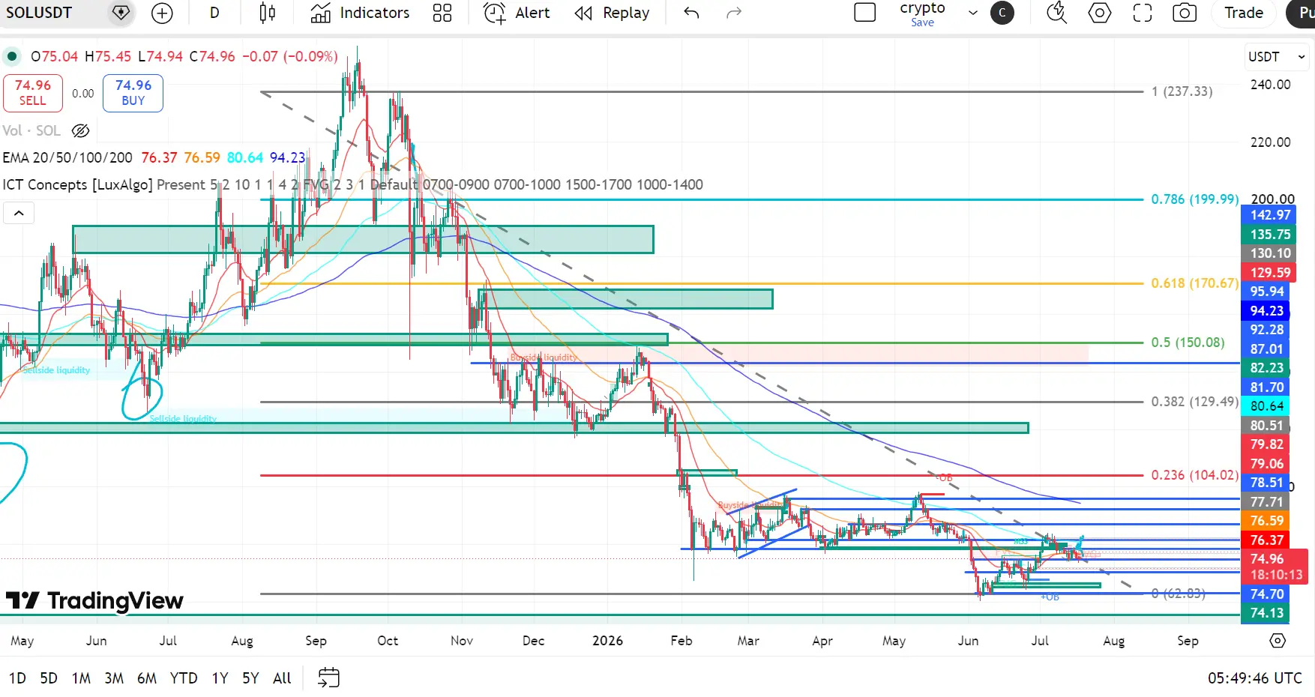This screenshot has height=697, width=1315.
Task: Click the 0.5 (150.08) Fibonacci label
Action: coord(1188,343)
